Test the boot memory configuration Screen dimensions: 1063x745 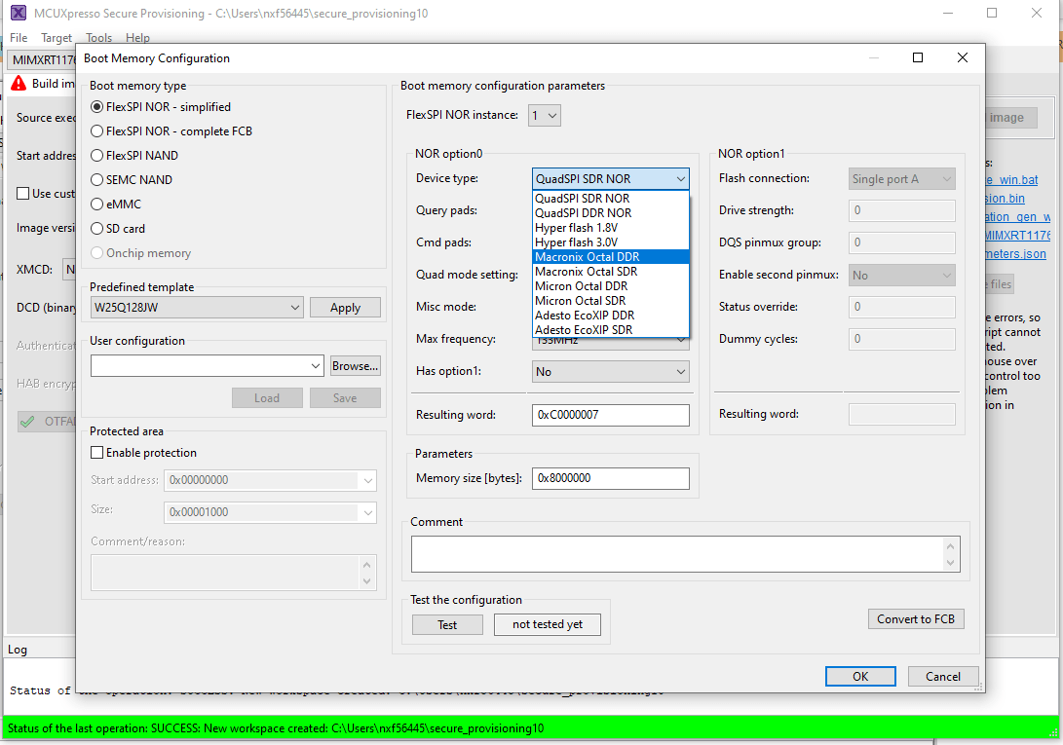click(x=446, y=624)
